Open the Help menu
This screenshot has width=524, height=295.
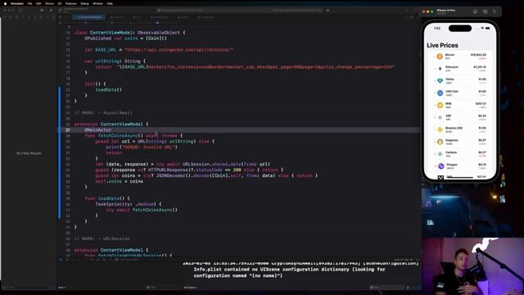click(x=110, y=3)
